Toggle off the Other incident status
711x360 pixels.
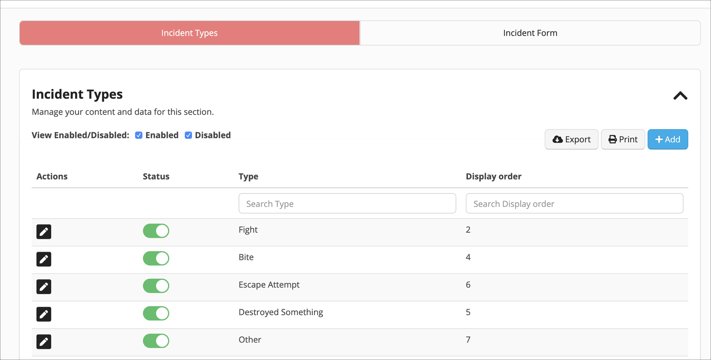click(x=156, y=341)
